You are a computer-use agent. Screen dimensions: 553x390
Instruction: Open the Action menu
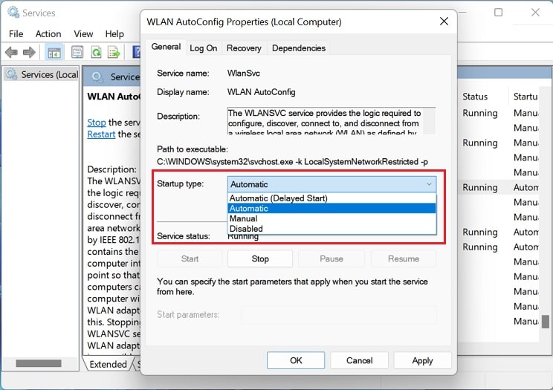48,34
